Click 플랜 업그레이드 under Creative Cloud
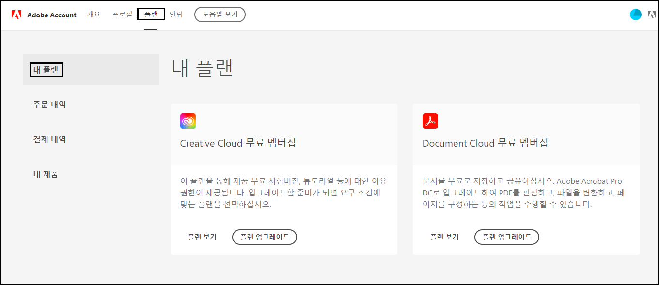 coord(265,237)
